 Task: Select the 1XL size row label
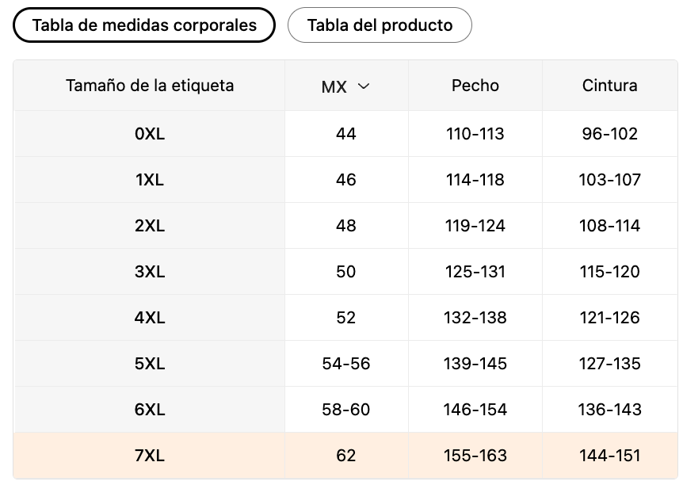150,180
